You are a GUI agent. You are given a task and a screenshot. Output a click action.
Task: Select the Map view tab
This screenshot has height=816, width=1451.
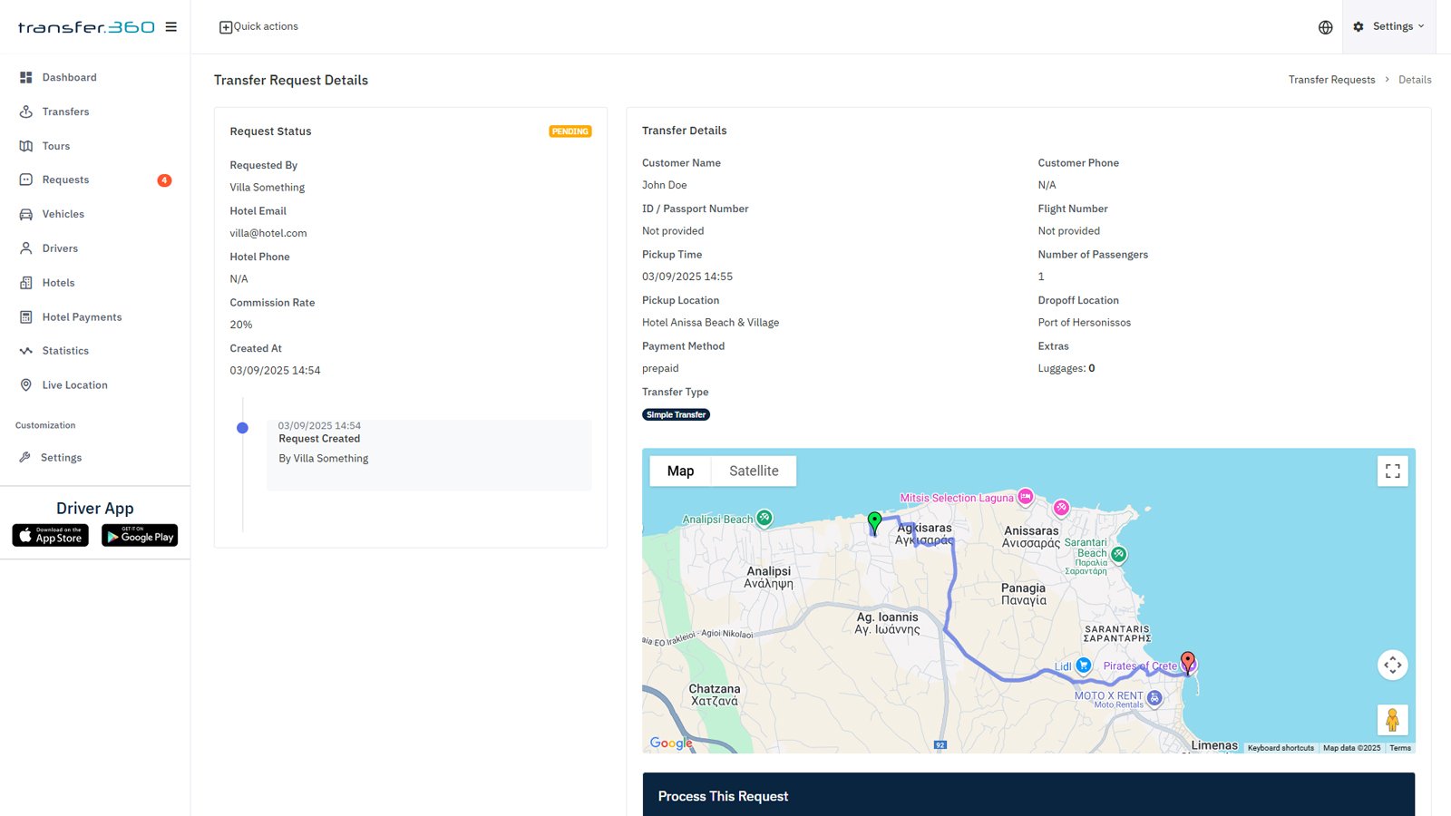(x=680, y=471)
